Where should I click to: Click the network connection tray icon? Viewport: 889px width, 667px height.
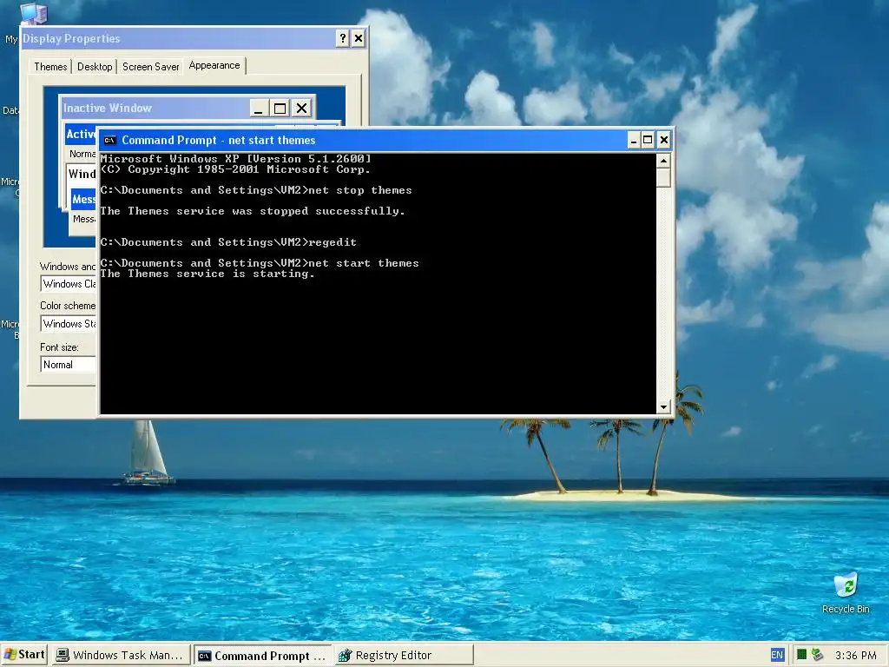coord(817,655)
